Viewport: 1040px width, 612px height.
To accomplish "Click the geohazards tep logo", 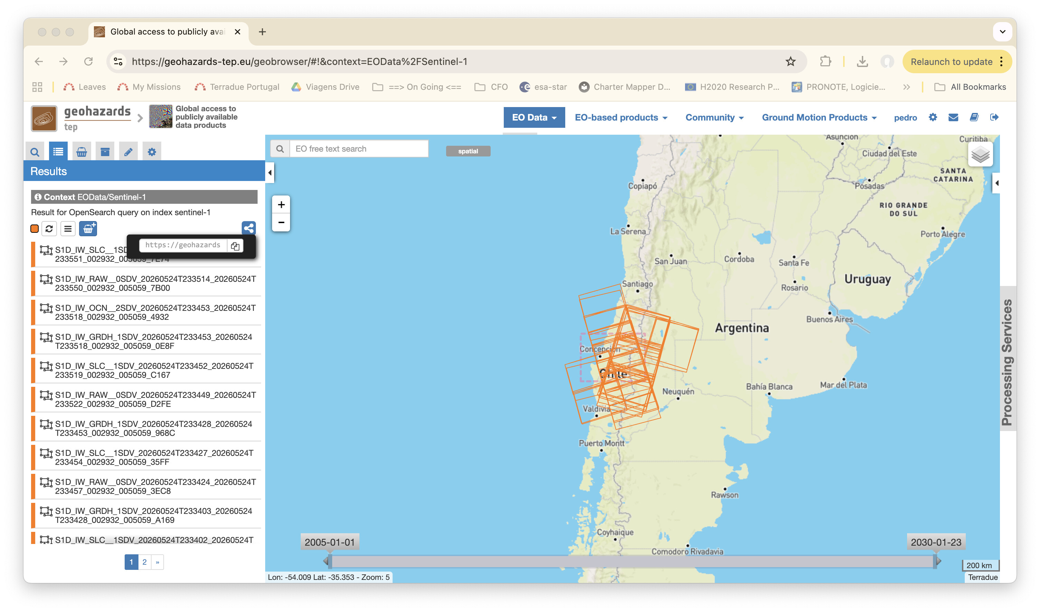I will [81, 118].
